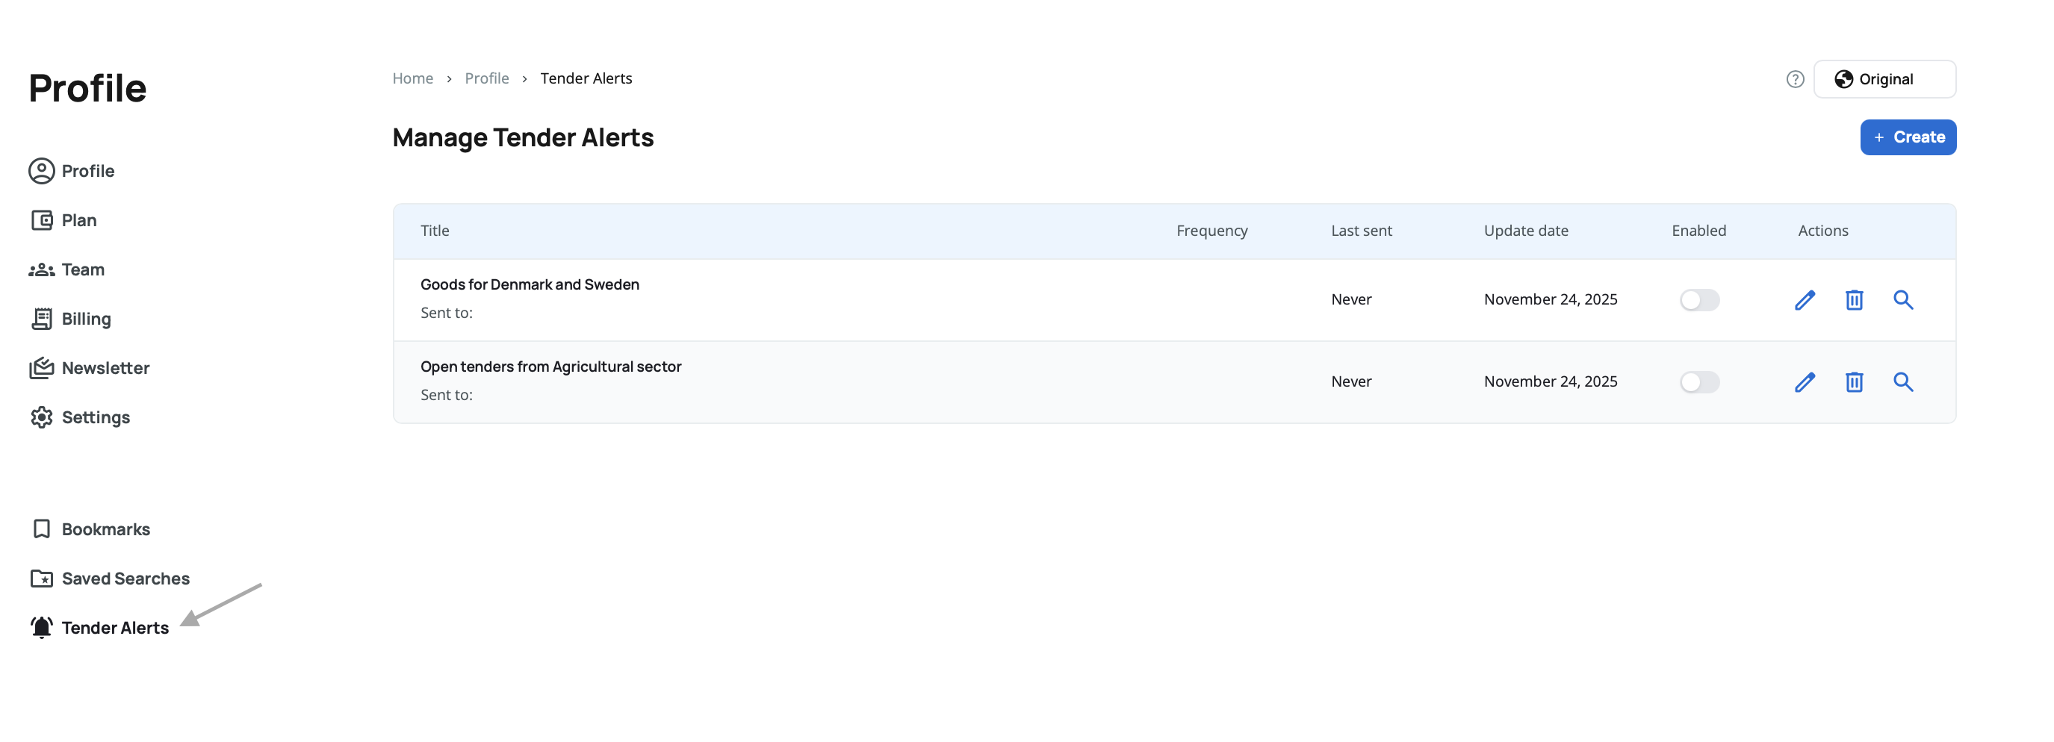Screen dimensions: 2054x742
Task: Create a new tender alert
Action: (1908, 137)
